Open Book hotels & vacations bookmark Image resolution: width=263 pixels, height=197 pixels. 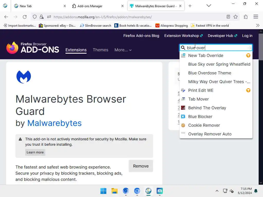[133, 25]
